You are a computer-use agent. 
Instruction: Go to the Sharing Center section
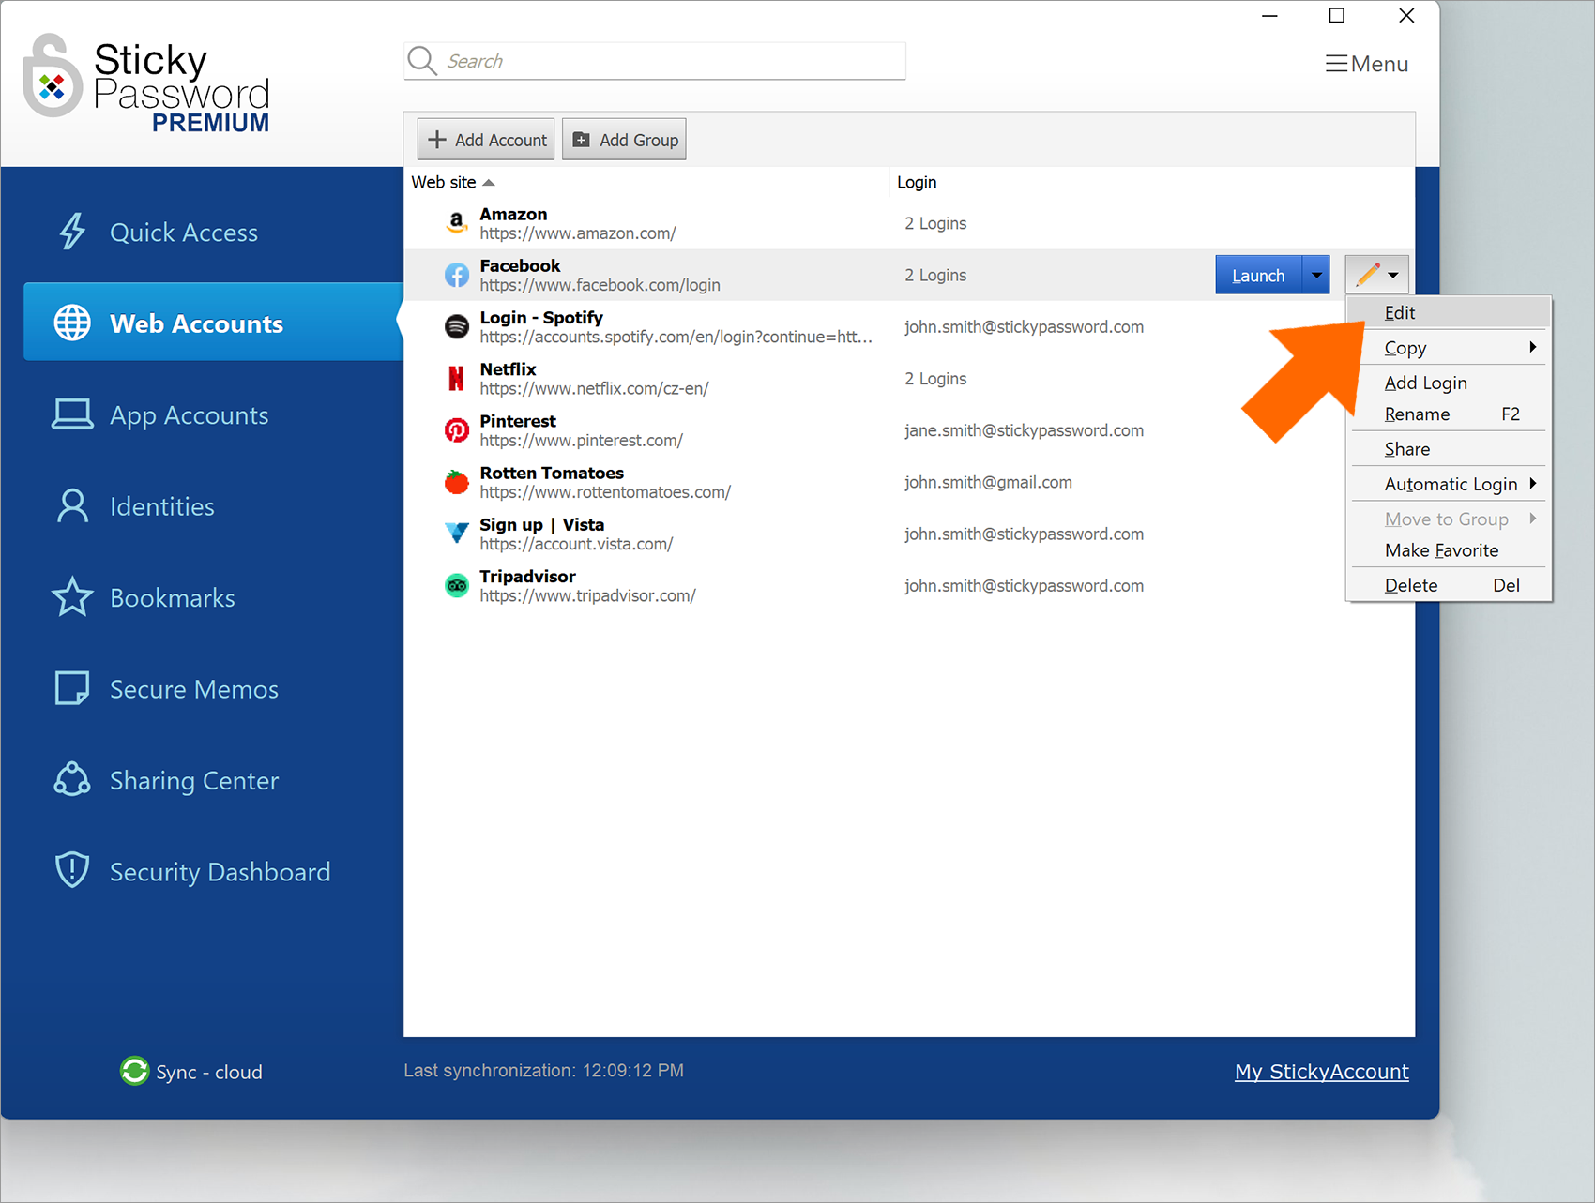click(x=194, y=780)
